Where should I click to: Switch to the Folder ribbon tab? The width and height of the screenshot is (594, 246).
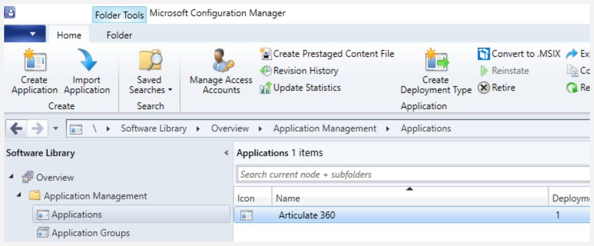pos(119,35)
